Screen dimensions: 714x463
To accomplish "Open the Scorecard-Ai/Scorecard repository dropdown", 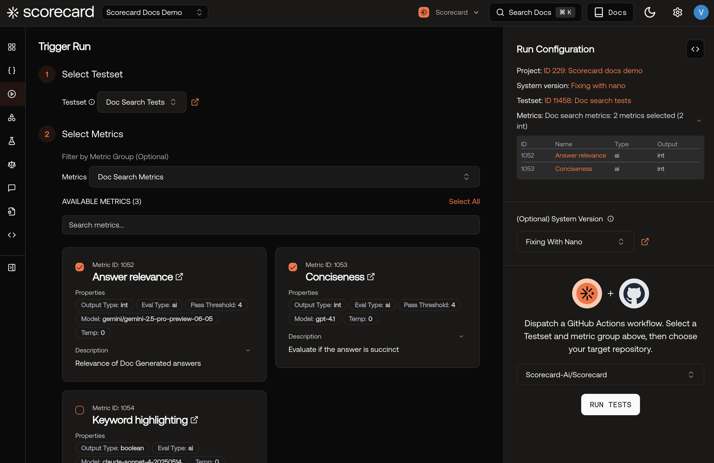I will pos(610,375).
